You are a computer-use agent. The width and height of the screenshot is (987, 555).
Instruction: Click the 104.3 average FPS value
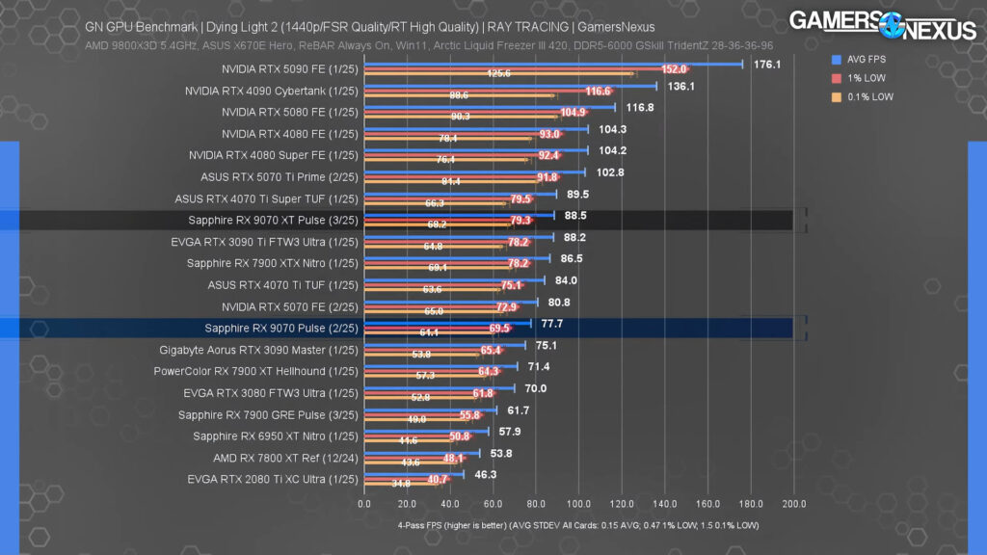612,129
